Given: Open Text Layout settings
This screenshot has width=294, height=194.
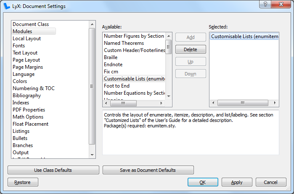Looking at the screenshot, I should [x=25, y=53].
